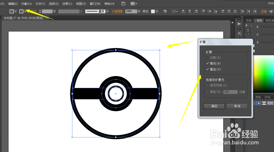Toggle the 对象(B) checkbox
Image resolution: width=274 pixels, height=152 pixels.
(x=207, y=58)
